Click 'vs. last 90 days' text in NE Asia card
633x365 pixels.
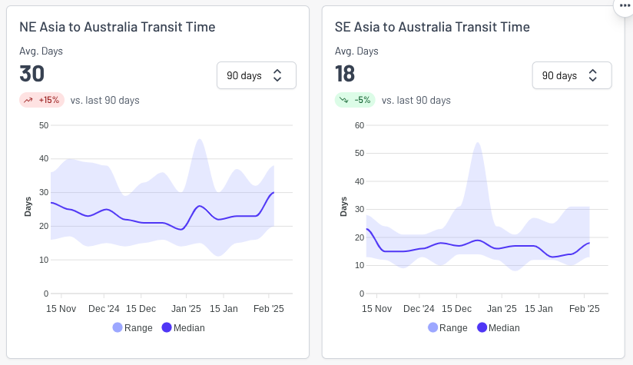[x=105, y=100]
